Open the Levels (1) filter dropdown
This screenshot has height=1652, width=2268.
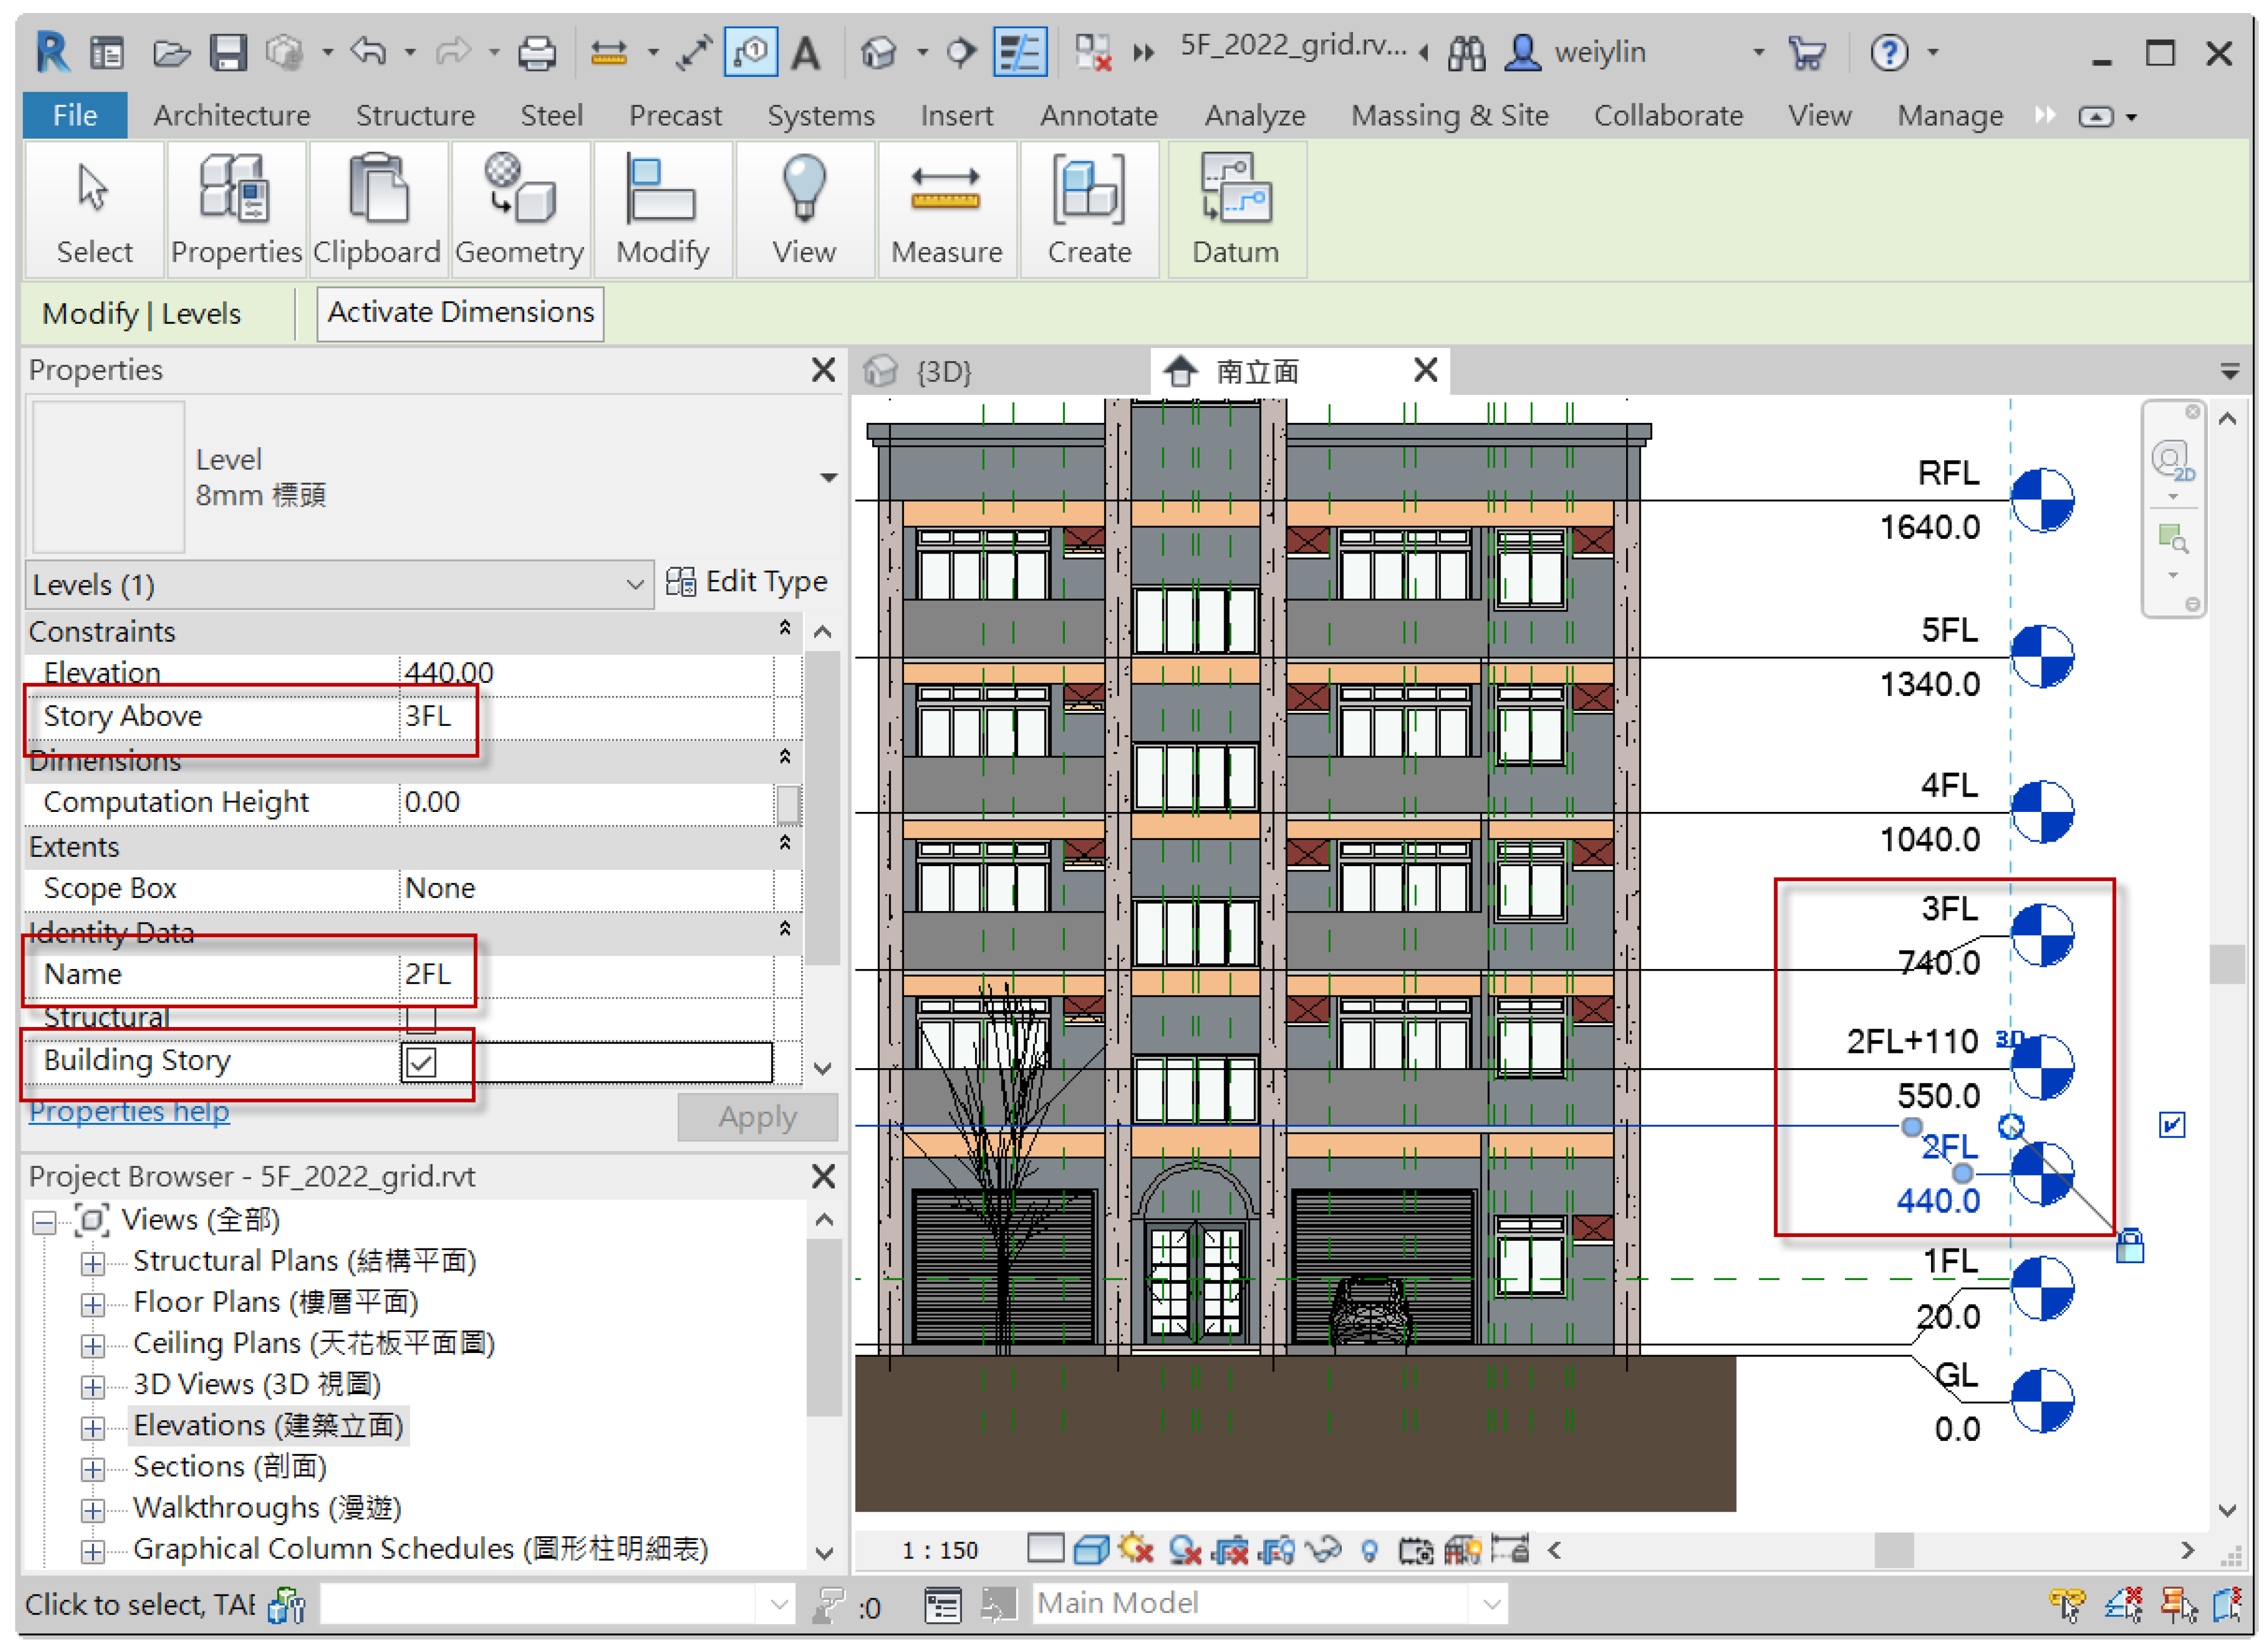pyautogui.click(x=634, y=585)
